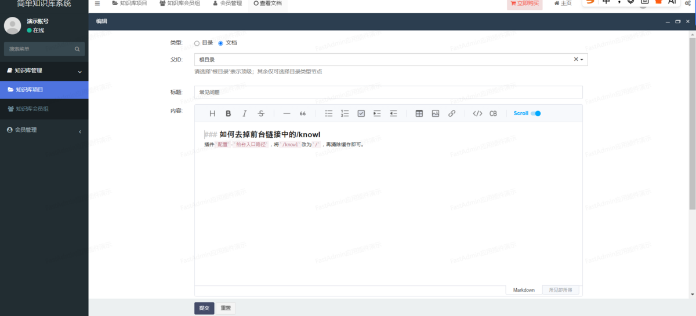Switch the Chinese input mode indicator
The height and width of the screenshot is (316, 696).
(606, 2)
